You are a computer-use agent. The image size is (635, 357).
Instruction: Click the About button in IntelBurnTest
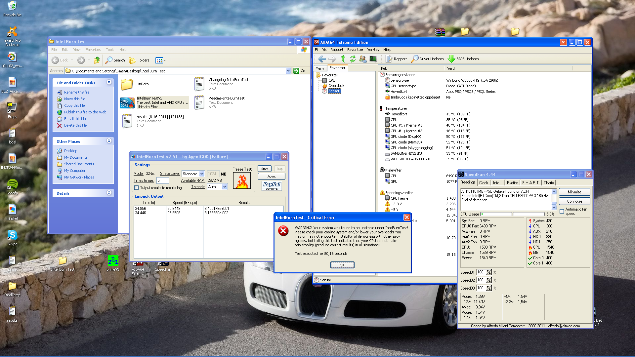[x=272, y=176]
